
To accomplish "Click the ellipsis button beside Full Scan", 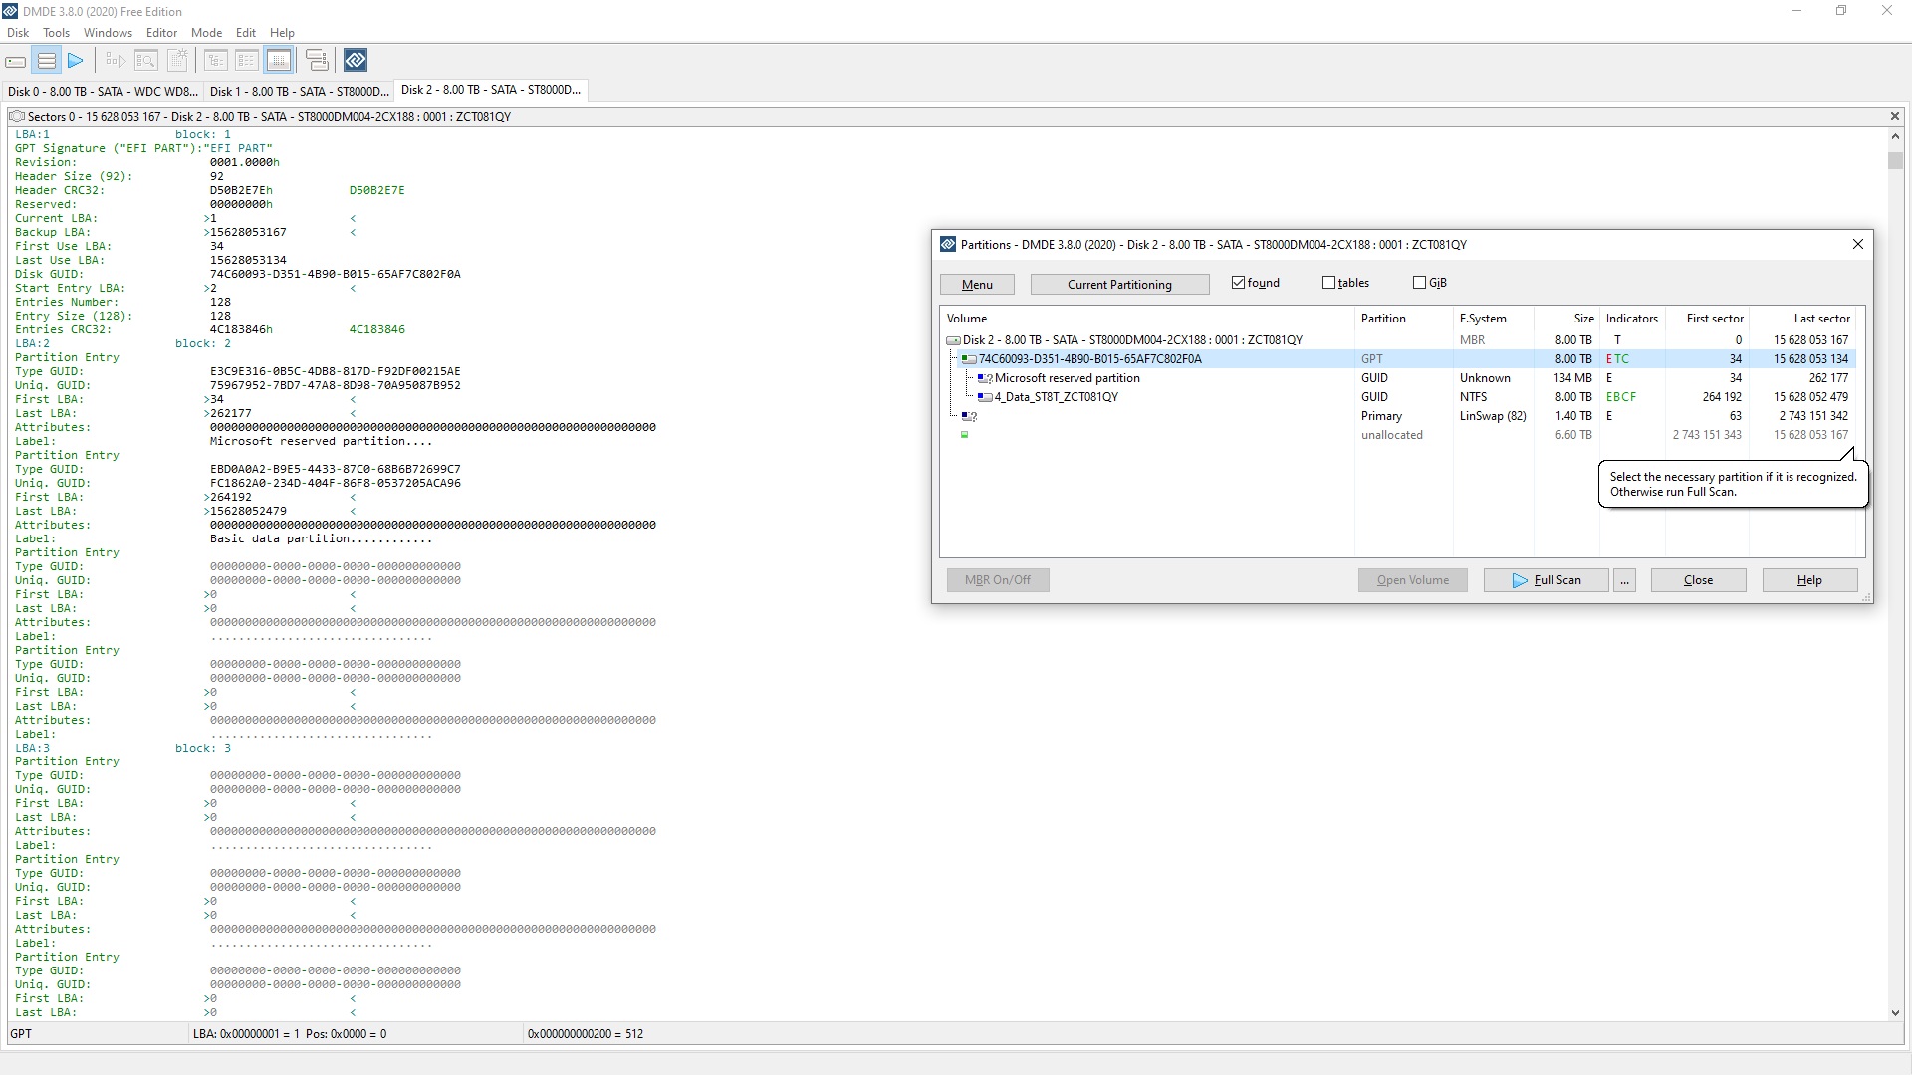I will 1625,580.
